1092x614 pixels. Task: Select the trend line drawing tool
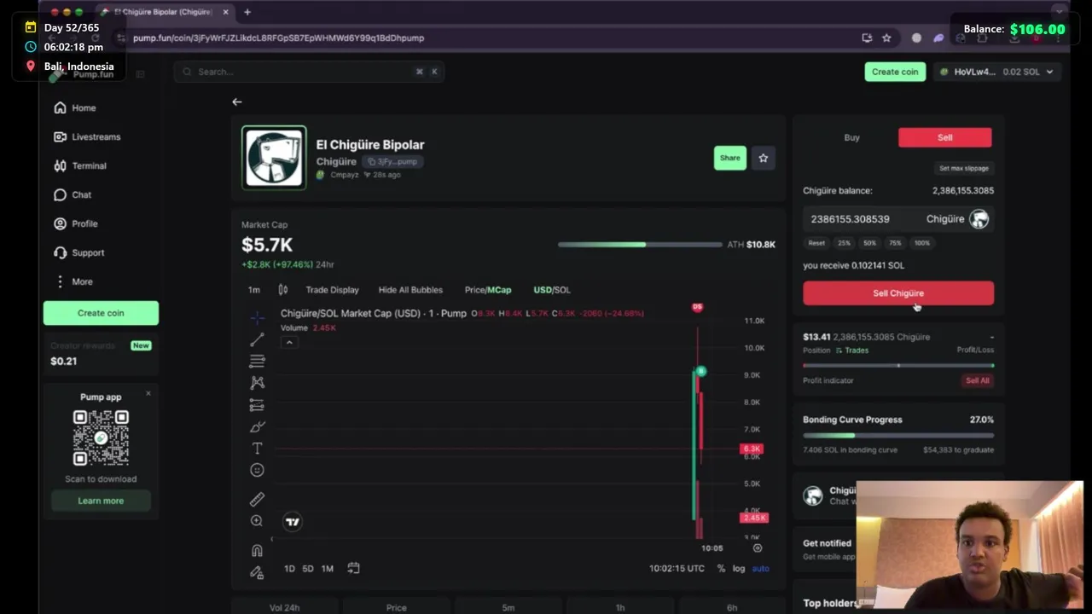coord(257,340)
